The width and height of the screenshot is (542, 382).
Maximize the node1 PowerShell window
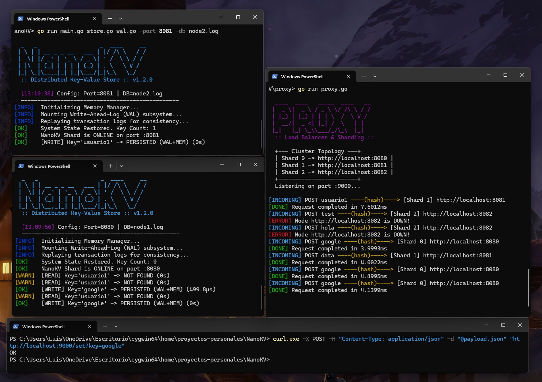[239, 164]
